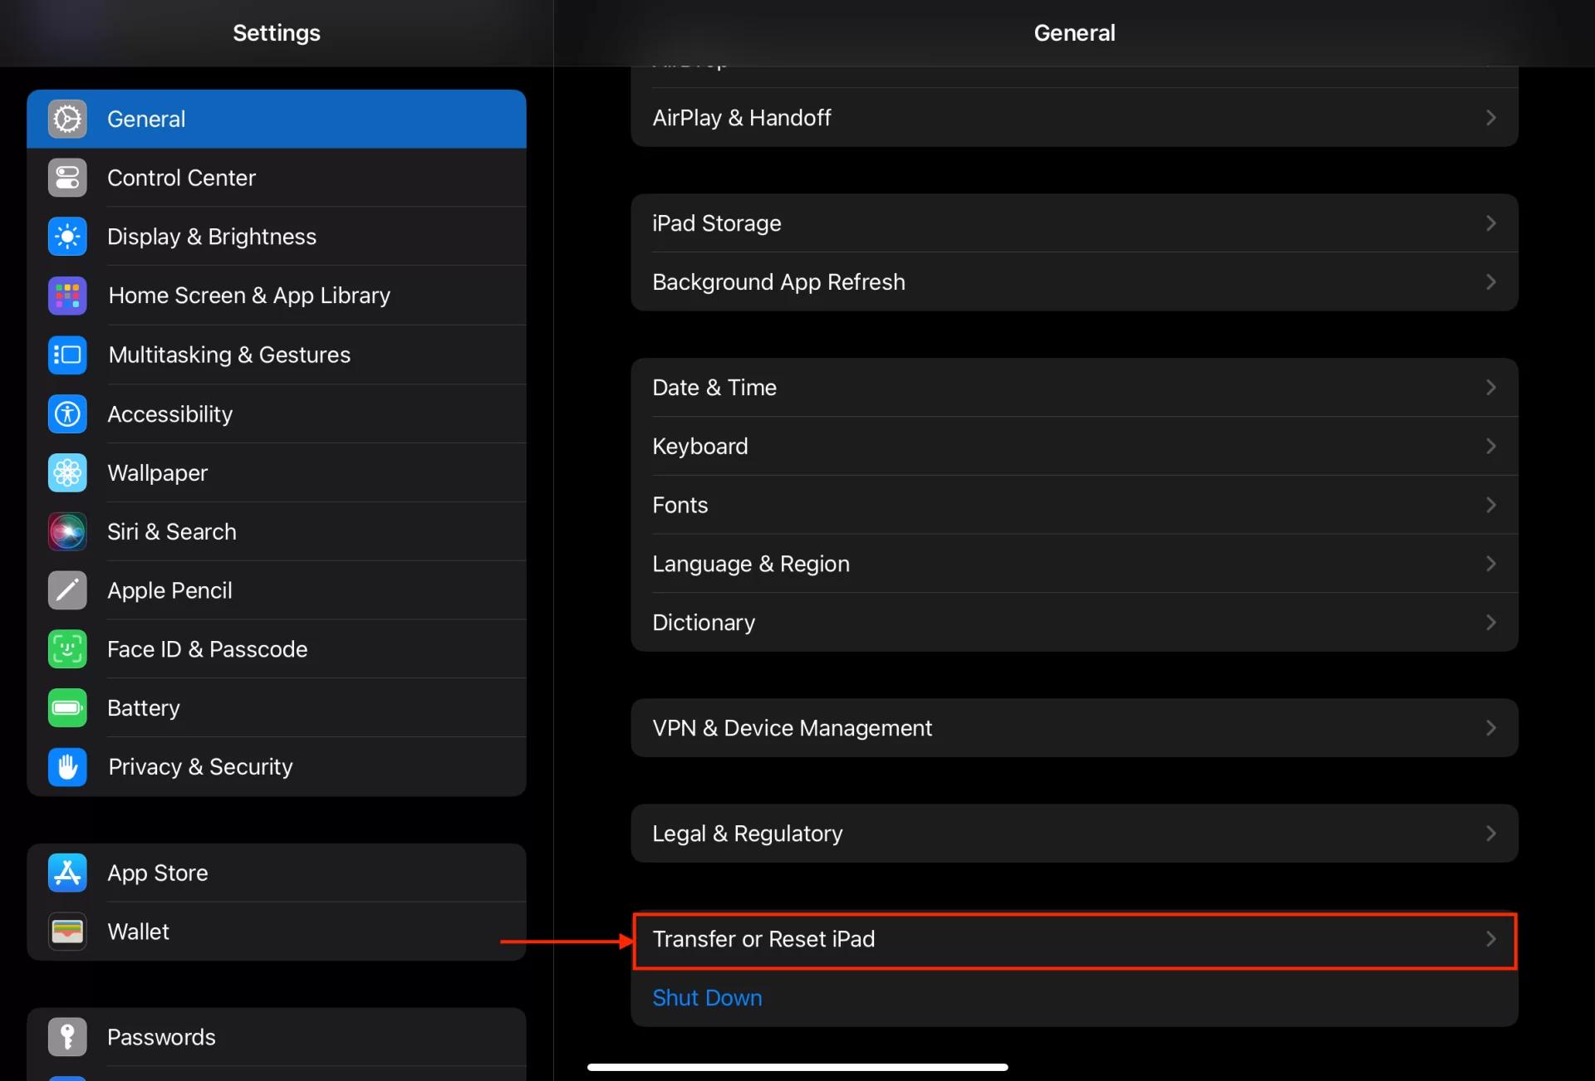1595x1081 pixels.
Task: Open Dictionary row
Action: click(1074, 623)
